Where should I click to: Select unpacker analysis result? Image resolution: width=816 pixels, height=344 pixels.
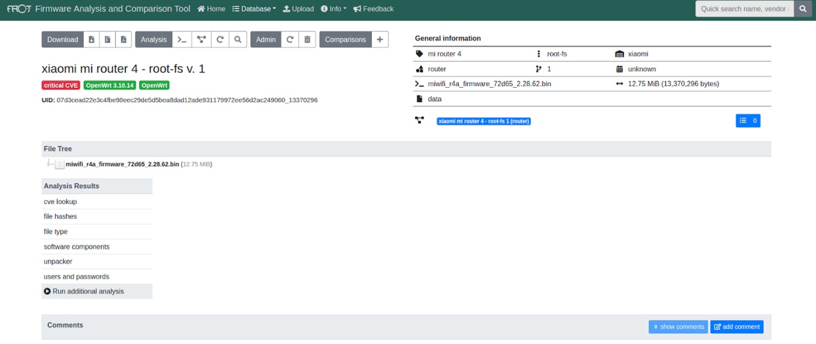97,261
